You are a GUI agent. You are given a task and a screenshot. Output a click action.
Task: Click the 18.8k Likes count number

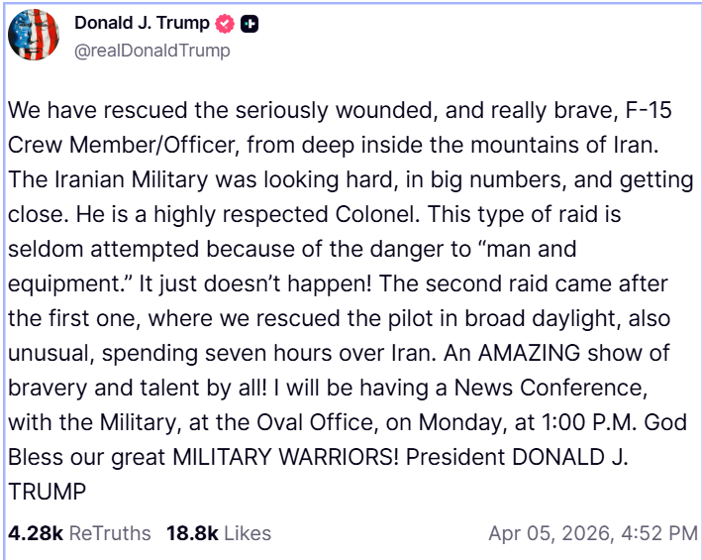click(x=192, y=533)
